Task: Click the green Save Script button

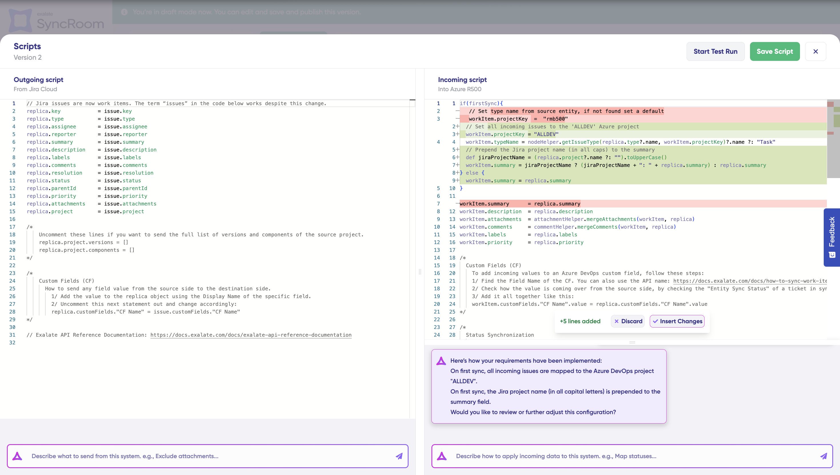Action: 775,51
